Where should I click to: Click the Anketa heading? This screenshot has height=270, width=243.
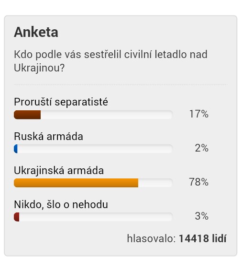coord(36,32)
